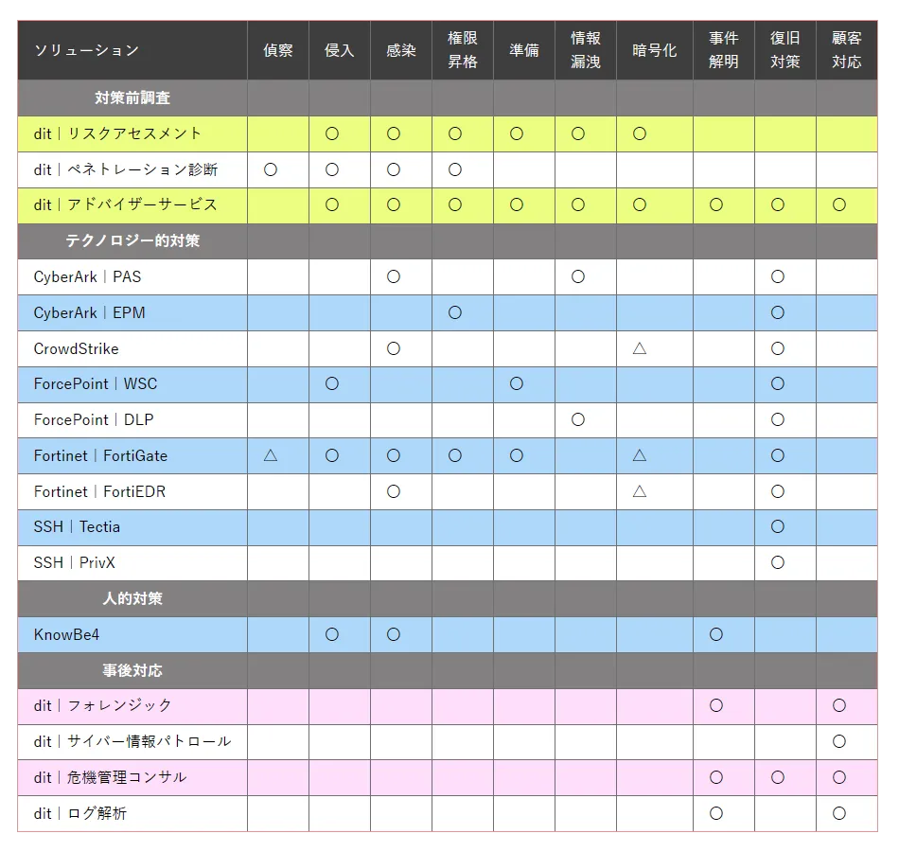Select the 対策前調査 section heading

132,98
